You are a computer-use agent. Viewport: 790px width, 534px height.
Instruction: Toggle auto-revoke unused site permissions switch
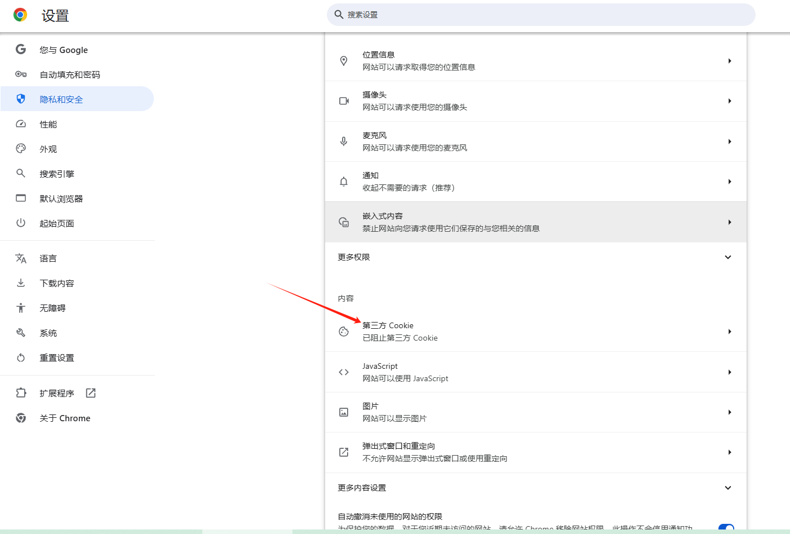[726, 528]
